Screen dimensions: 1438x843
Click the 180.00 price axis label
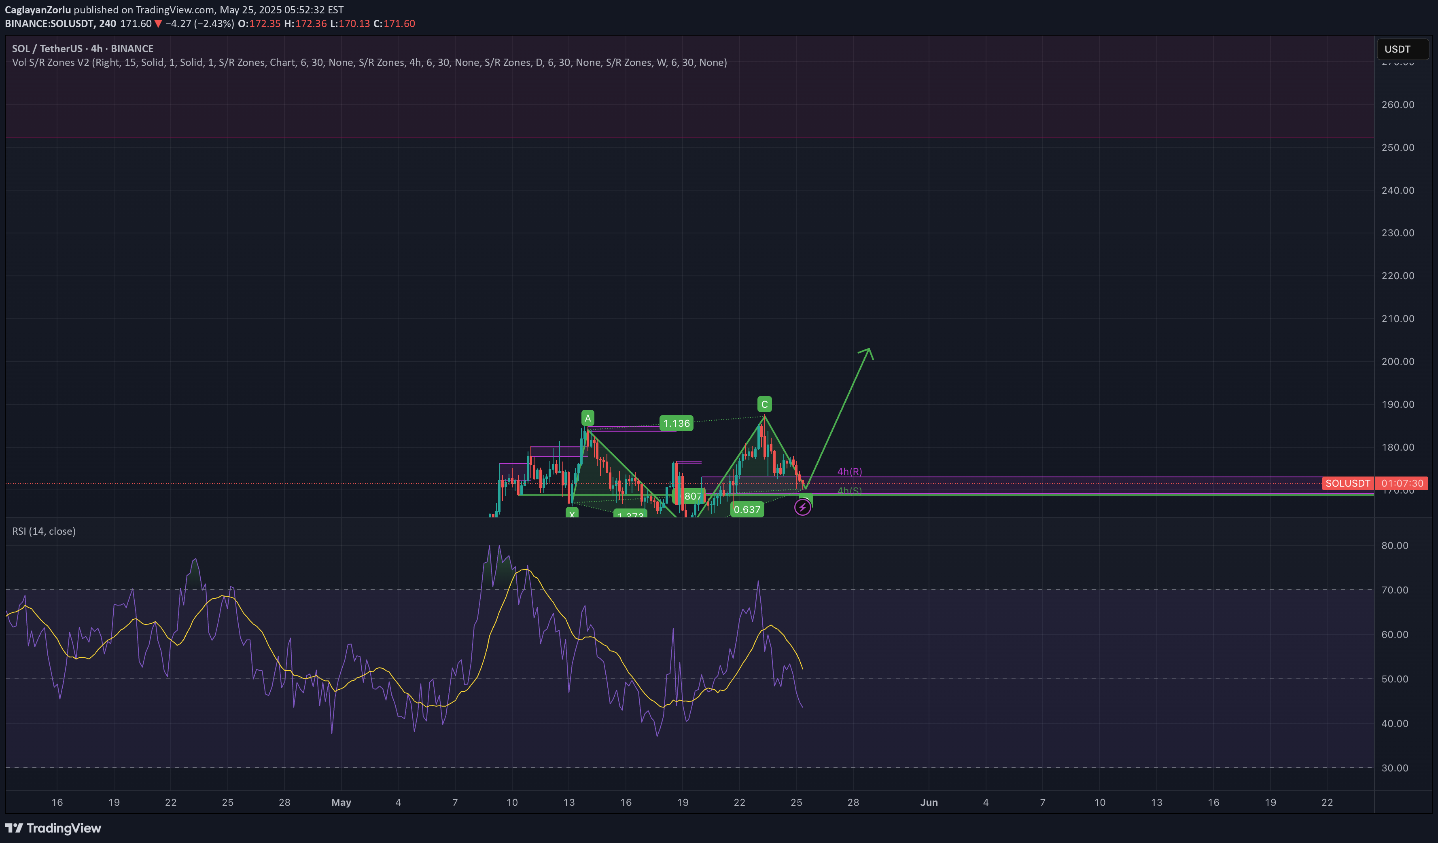pos(1398,447)
